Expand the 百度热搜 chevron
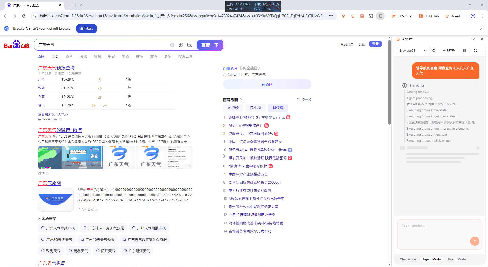The image size is (488, 267). [241, 100]
